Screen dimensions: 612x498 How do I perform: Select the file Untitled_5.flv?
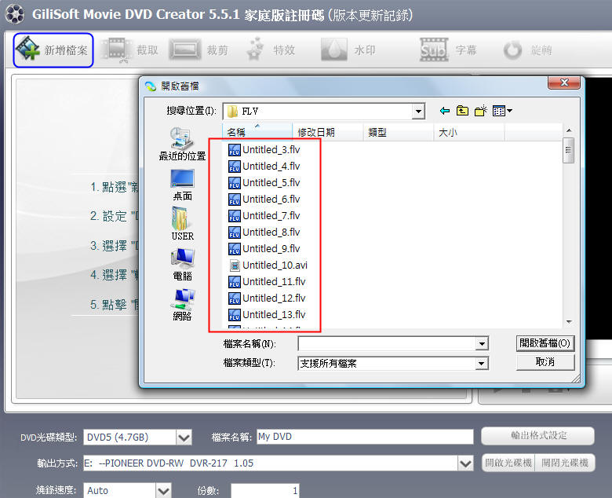click(x=271, y=182)
